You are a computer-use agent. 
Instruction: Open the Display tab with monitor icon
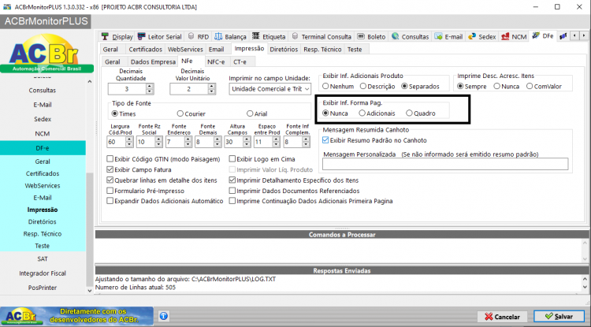117,36
